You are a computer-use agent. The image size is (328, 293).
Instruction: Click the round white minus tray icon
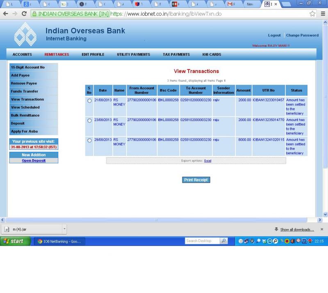pyautogui.click(x=241, y=241)
